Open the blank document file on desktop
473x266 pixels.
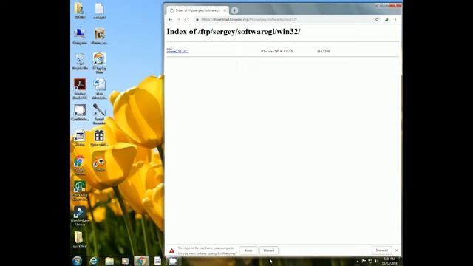(99, 11)
